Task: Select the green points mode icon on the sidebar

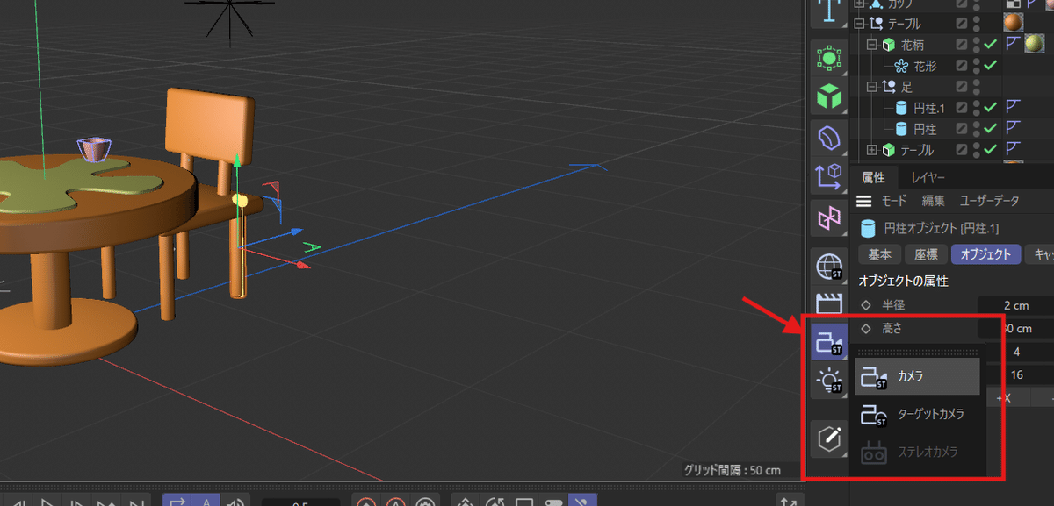Action: click(828, 56)
